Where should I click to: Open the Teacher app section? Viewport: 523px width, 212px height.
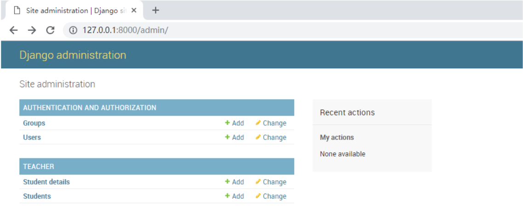[39, 167]
